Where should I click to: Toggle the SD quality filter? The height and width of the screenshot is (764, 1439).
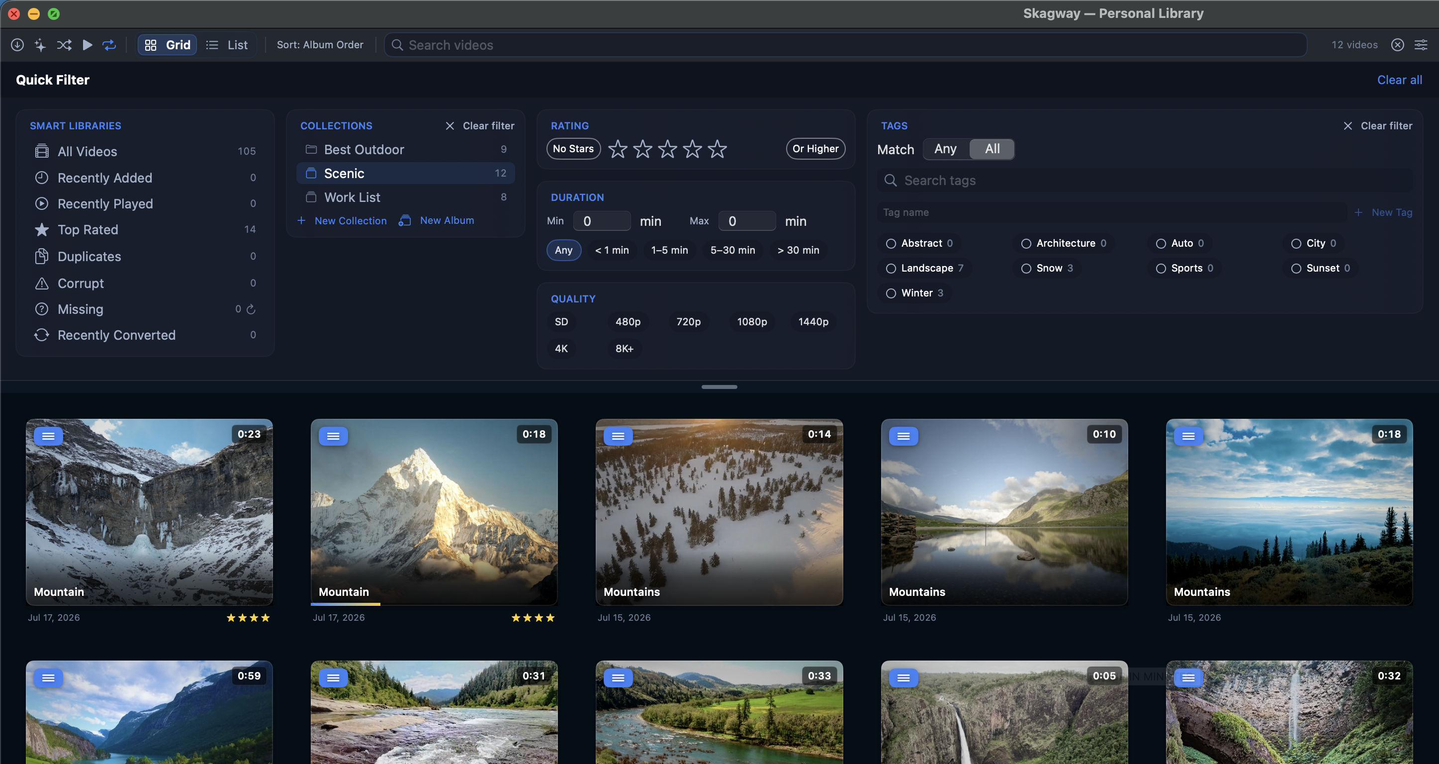(561, 321)
